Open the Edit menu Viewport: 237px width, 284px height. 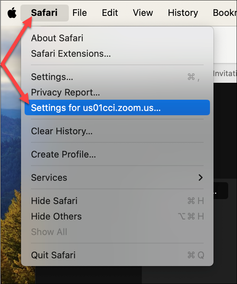pyautogui.click(x=110, y=13)
